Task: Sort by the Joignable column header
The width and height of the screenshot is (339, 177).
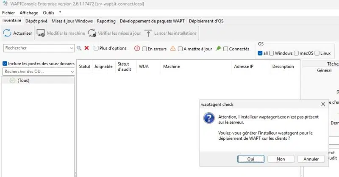Action: (103, 66)
